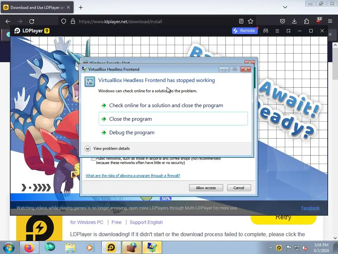Click 'Support English' text
The image size is (338, 254).
coord(146,222)
